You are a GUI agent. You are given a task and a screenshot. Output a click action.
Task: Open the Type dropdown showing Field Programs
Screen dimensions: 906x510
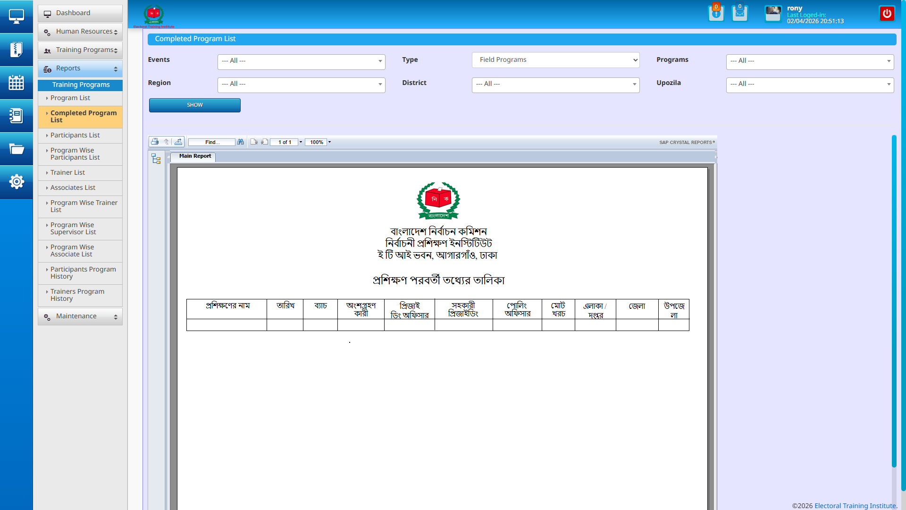(555, 60)
